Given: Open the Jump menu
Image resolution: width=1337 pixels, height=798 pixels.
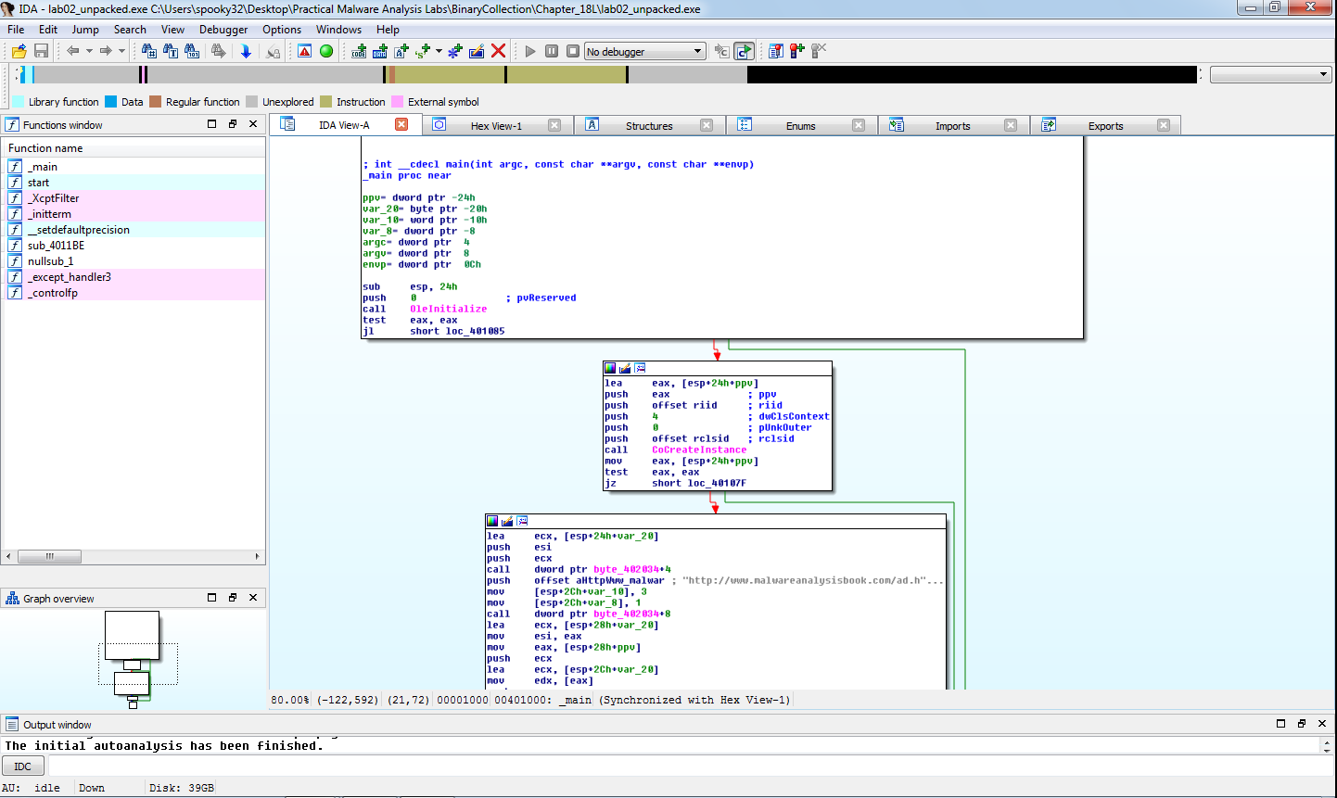Looking at the screenshot, I should click(x=85, y=29).
